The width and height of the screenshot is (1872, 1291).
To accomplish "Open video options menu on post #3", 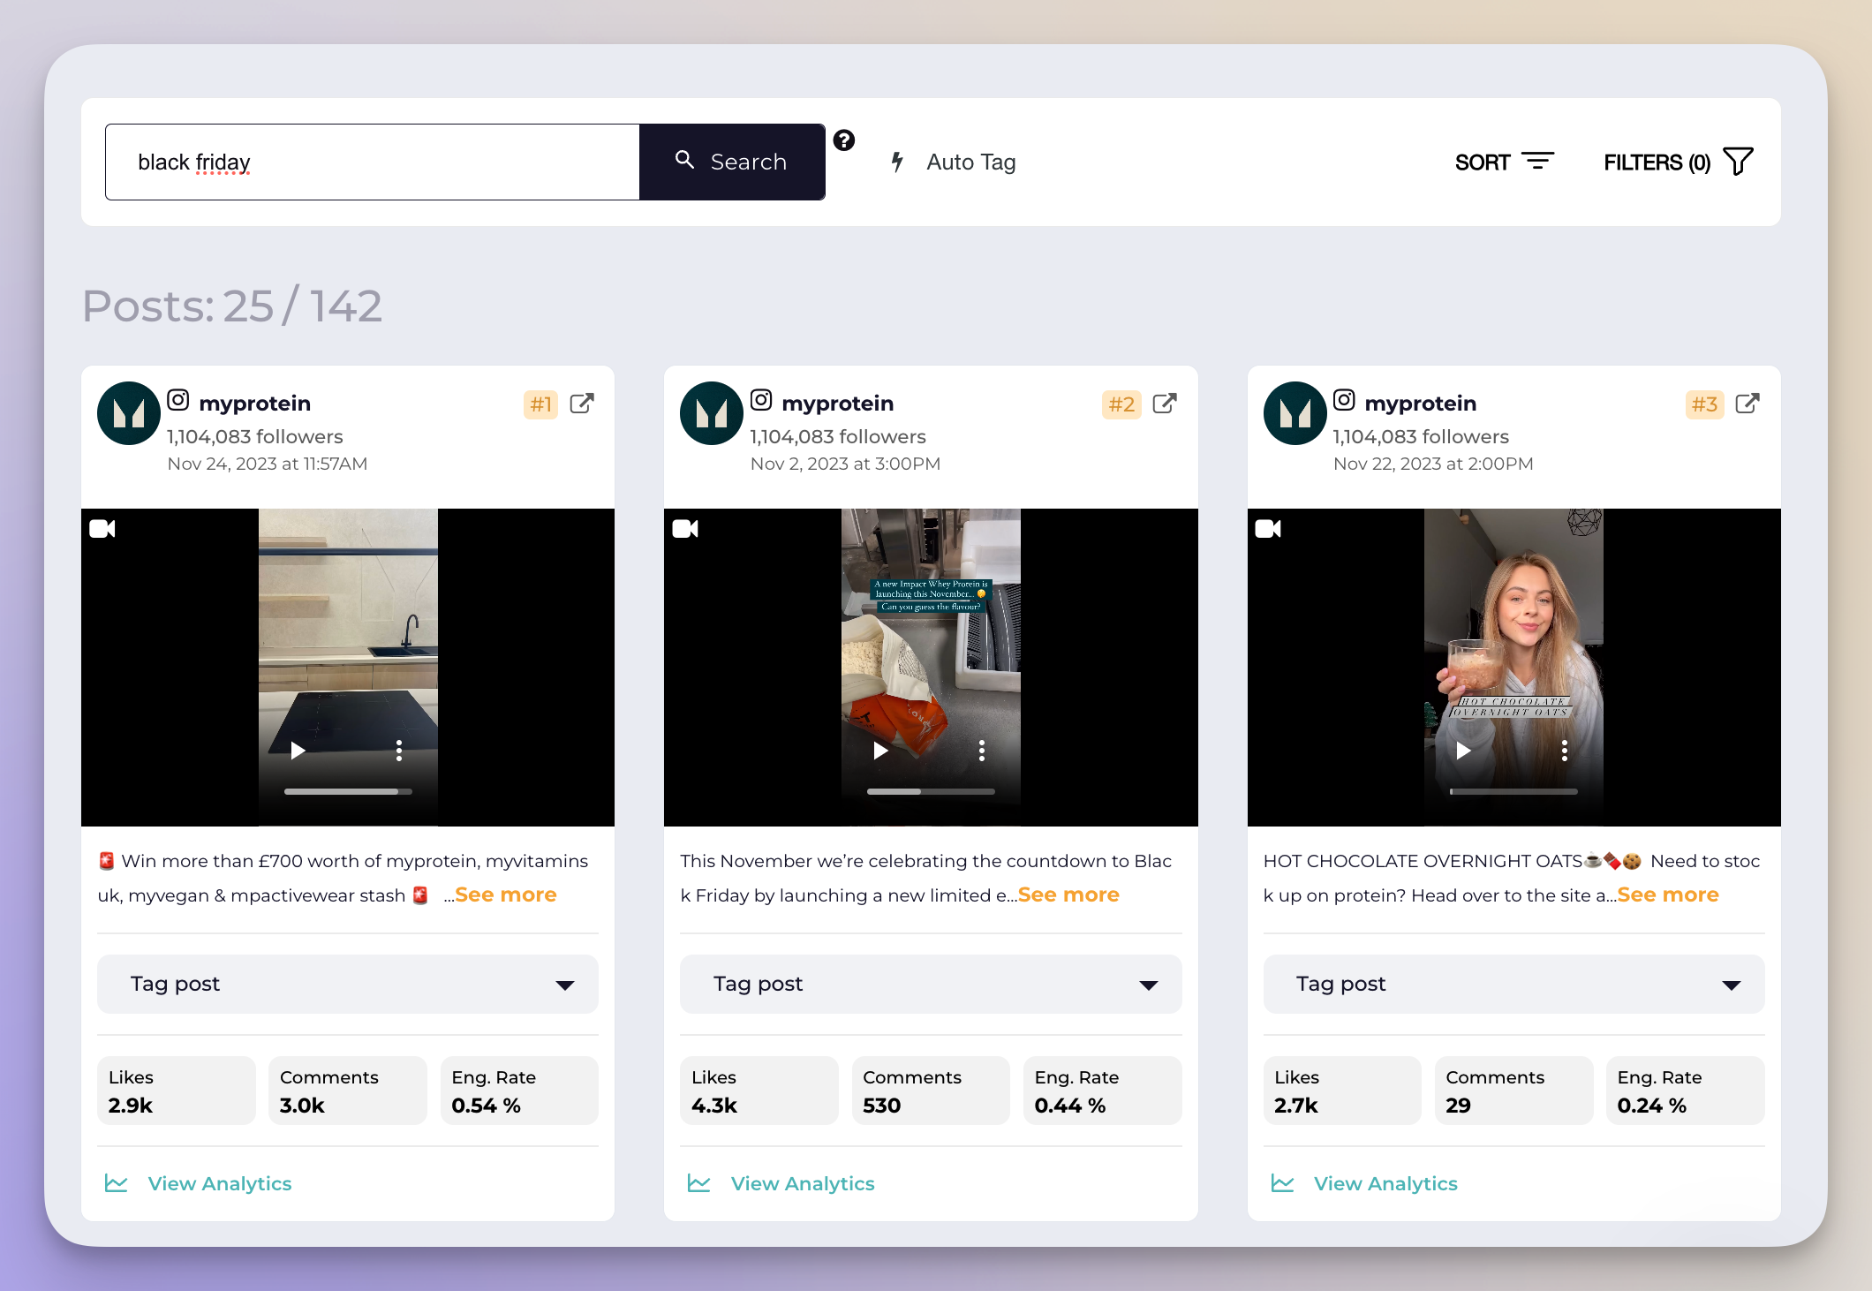I will point(1565,751).
